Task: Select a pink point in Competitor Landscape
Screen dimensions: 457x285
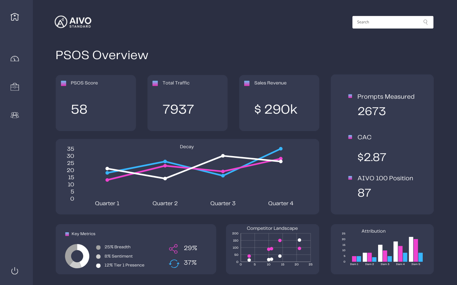Action: pos(280,240)
